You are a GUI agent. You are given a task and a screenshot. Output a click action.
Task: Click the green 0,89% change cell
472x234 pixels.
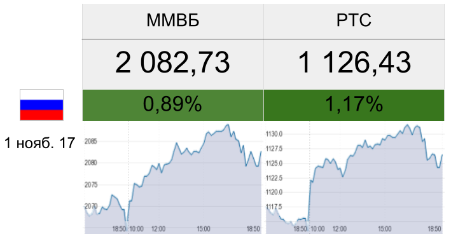(173, 105)
